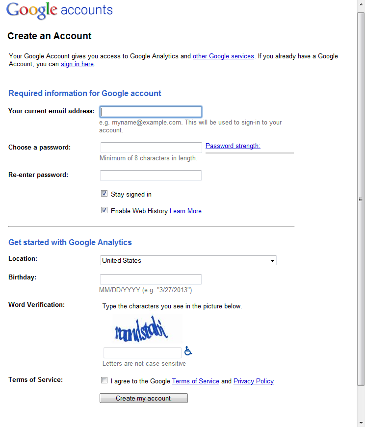365x427 pixels.
Task: Open Learn More about Web History
Action: tap(185, 211)
